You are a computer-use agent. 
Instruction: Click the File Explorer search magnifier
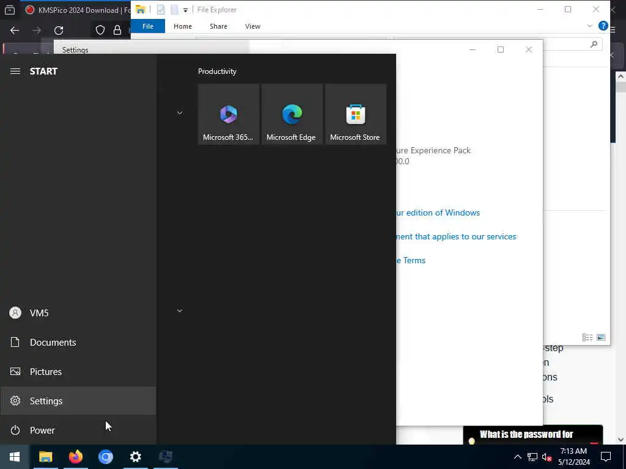[x=594, y=44]
